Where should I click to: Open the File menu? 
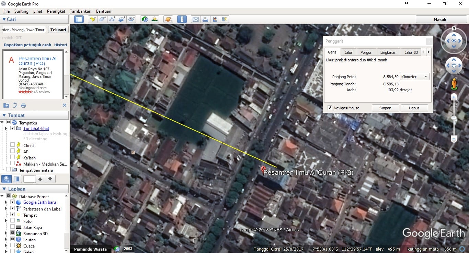click(x=6, y=11)
